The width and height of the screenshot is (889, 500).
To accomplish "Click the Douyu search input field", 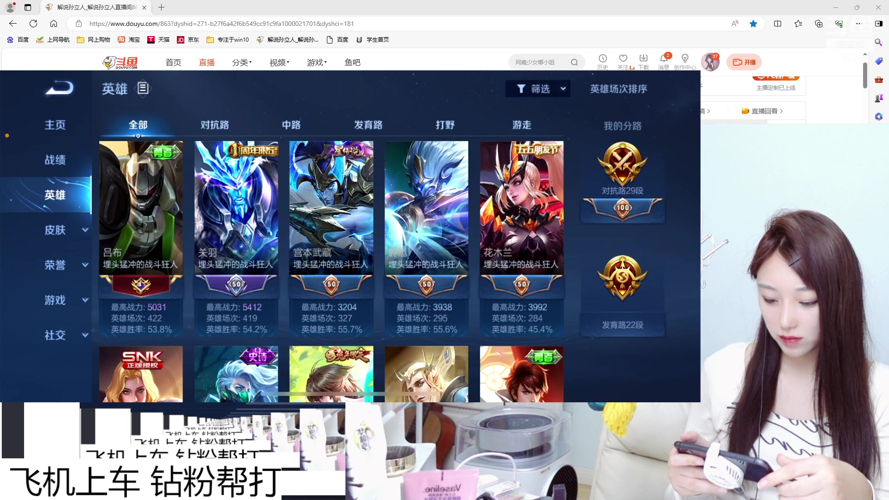I will (x=539, y=62).
